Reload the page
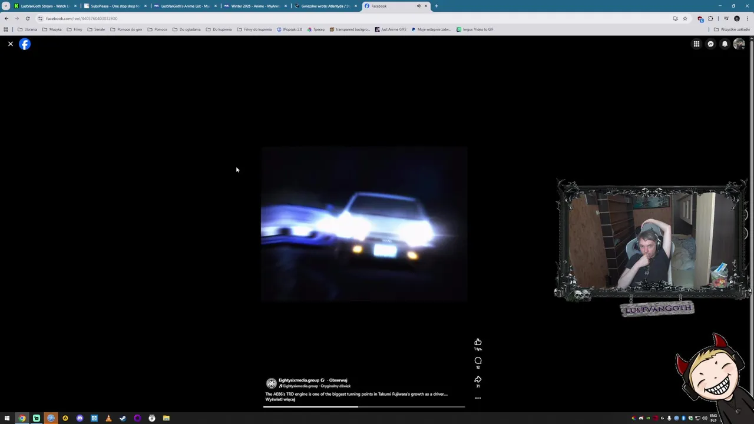The image size is (754, 424). pyautogui.click(x=27, y=18)
